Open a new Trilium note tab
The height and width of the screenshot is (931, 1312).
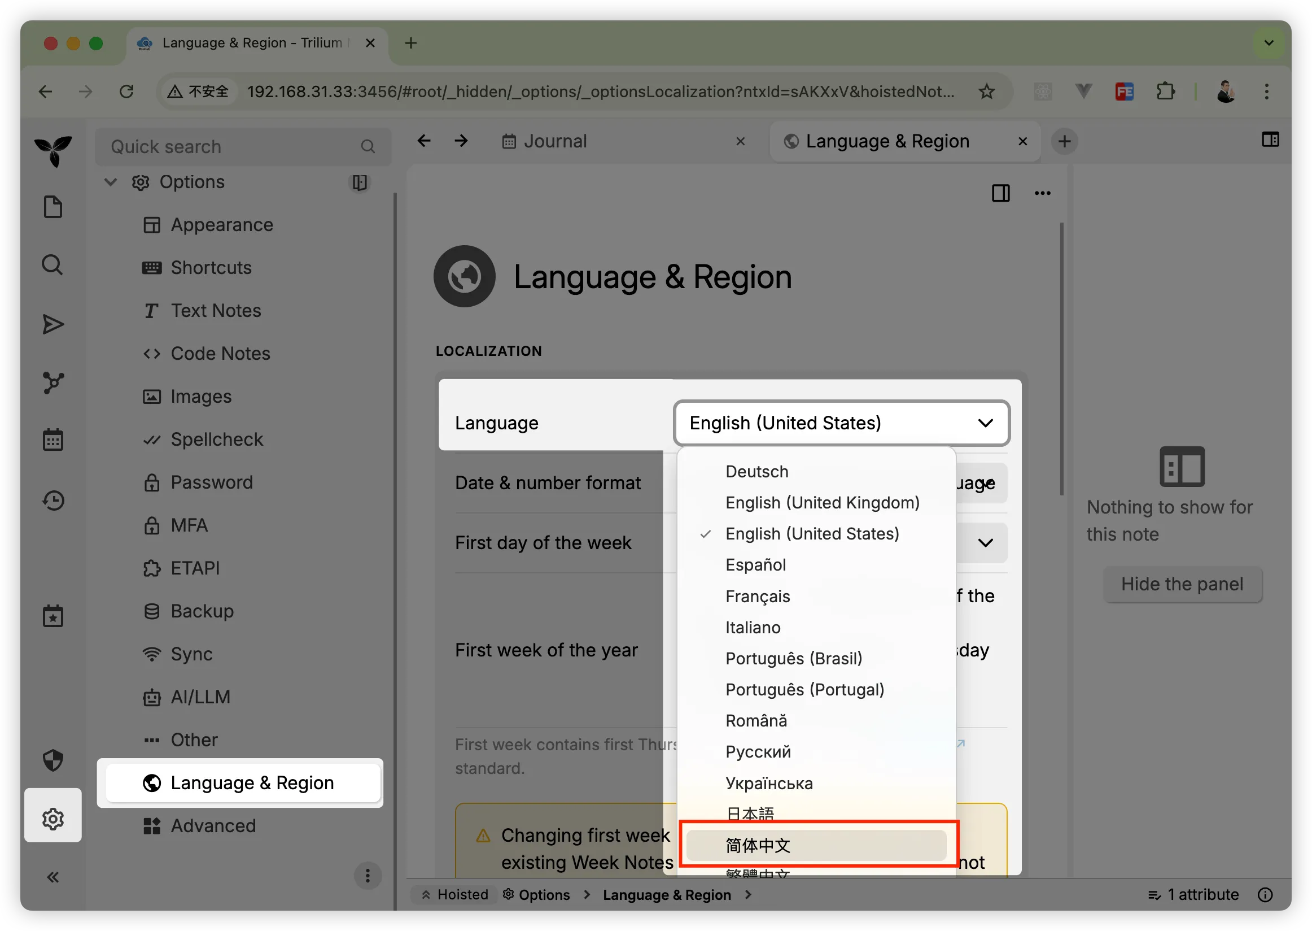[x=1065, y=142]
